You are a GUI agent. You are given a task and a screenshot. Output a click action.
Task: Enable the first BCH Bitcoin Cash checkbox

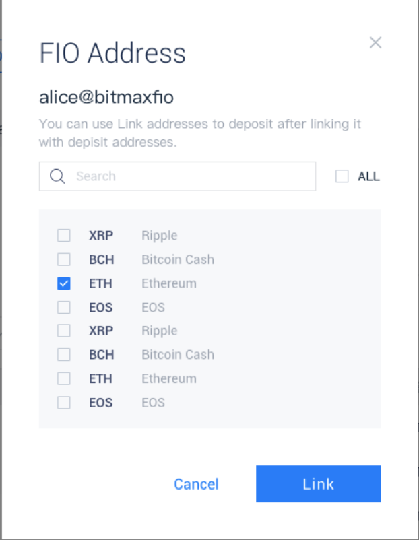pyautogui.click(x=64, y=259)
